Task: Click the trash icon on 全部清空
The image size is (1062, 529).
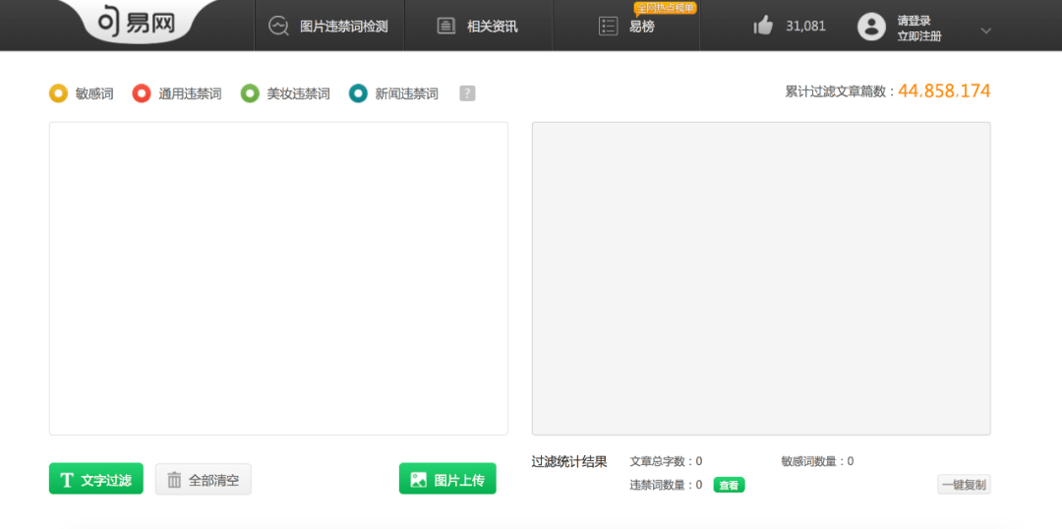Action: [174, 480]
